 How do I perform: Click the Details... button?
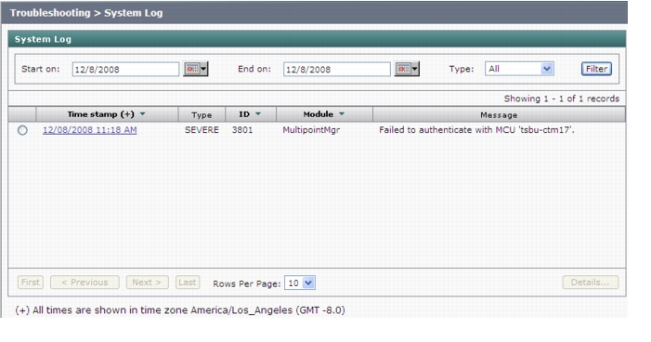[x=590, y=283]
